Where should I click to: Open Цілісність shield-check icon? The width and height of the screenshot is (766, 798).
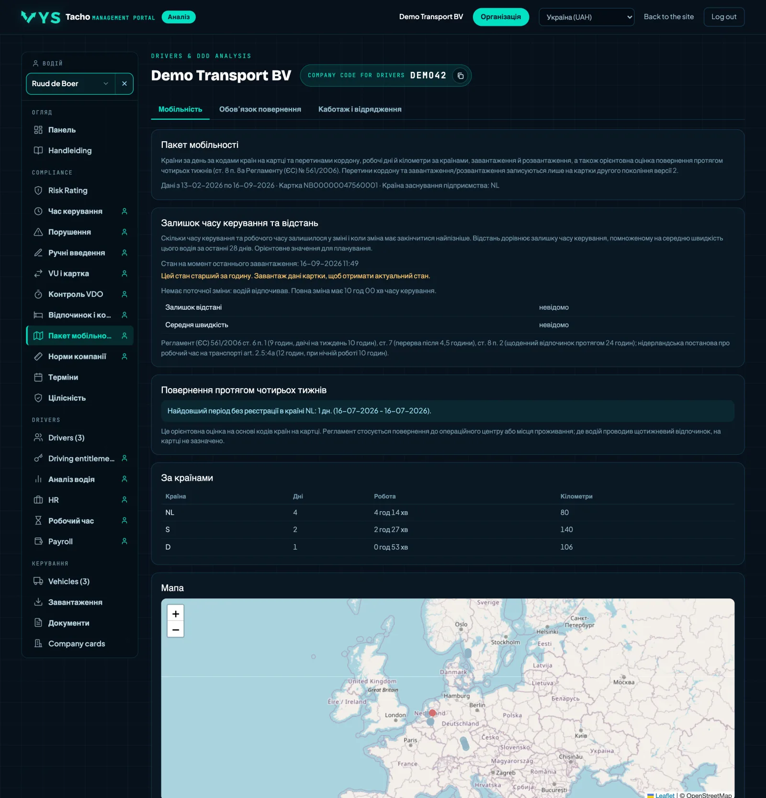click(38, 398)
